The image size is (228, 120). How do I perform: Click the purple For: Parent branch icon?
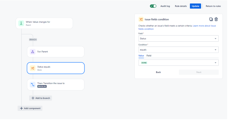pyautogui.click(x=33, y=52)
